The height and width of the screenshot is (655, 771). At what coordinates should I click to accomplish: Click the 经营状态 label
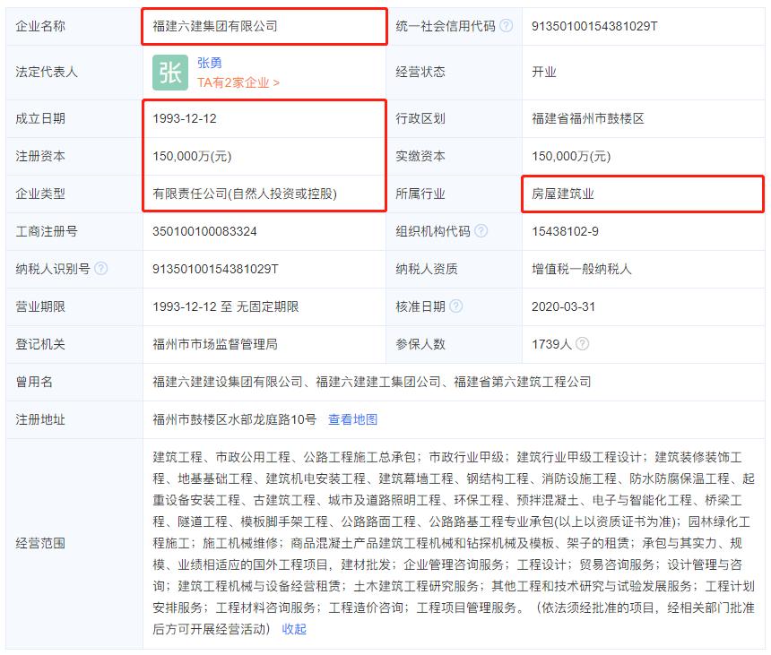point(420,73)
